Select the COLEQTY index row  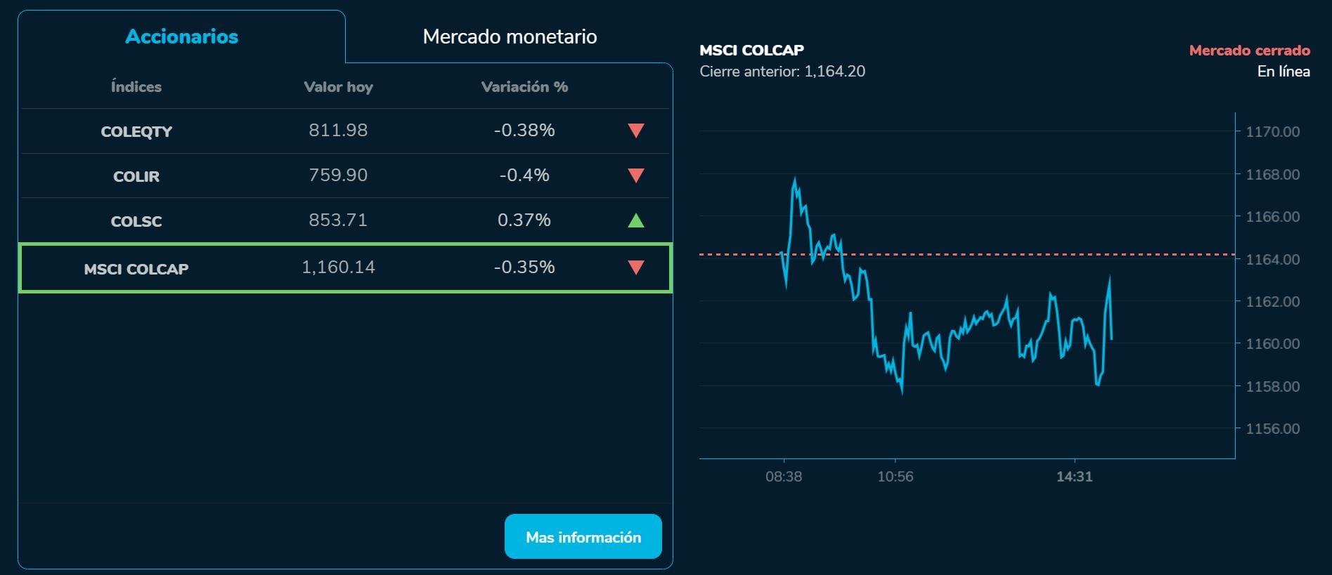tap(136, 131)
